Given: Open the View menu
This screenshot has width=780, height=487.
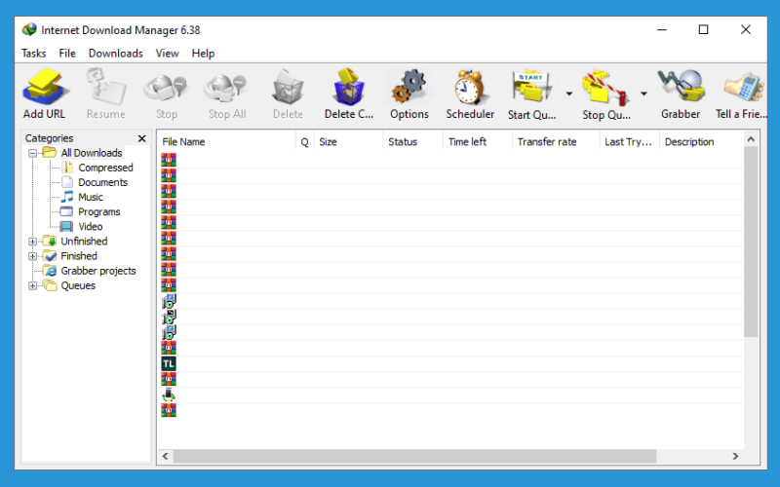Looking at the screenshot, I should (167, 54).
